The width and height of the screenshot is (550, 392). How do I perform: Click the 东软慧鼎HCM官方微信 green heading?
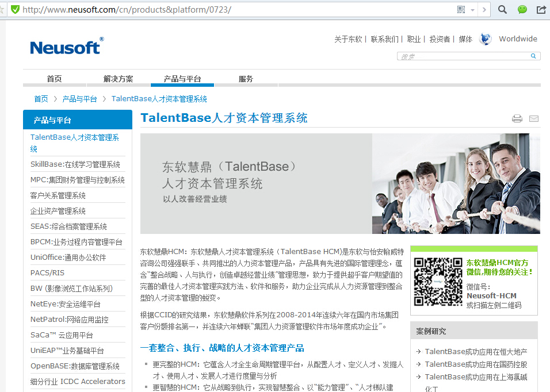click(499, 267)
